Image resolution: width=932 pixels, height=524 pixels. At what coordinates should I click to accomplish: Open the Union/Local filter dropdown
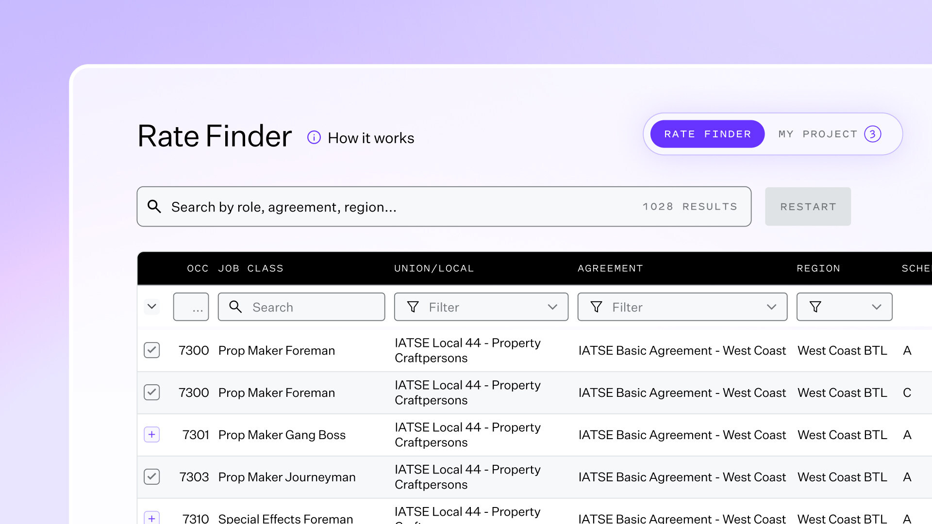tap(552, 307)
